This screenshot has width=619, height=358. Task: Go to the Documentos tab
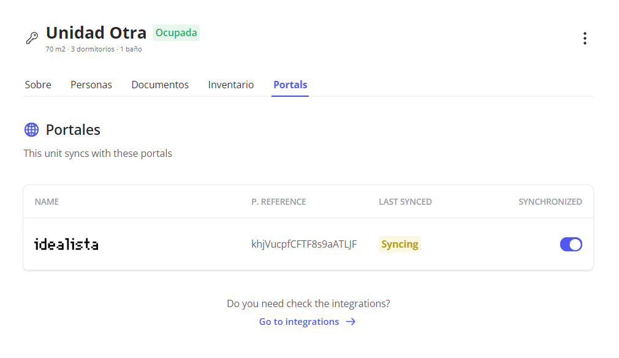(x=160, y=85)
